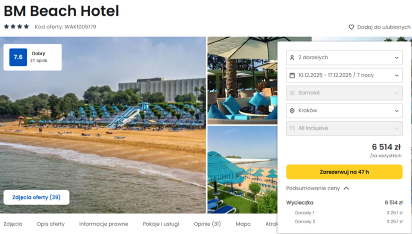Image resolution: width=412 pixels, height=234 pixels.
Task: Go to the Opinie (31) tab
Action: click(x=208, y=224)
